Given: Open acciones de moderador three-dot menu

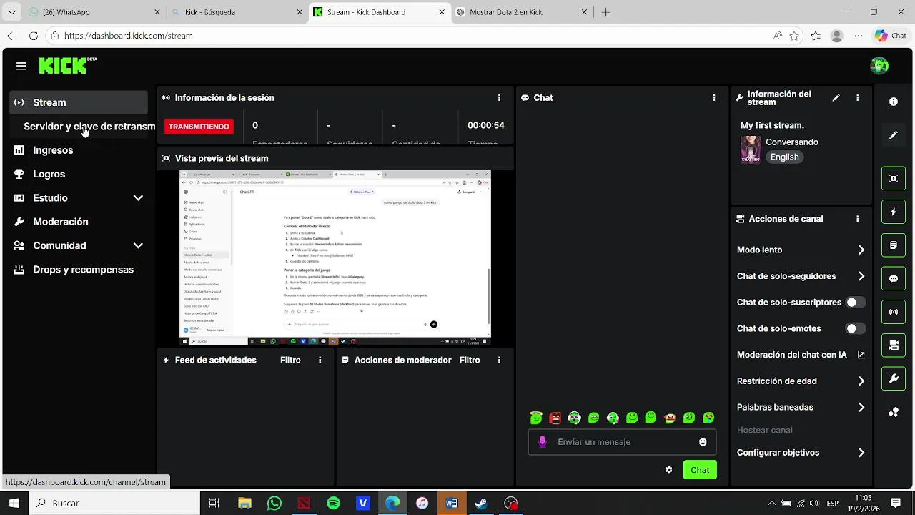Looking at the screenshot, I should 499,360.
